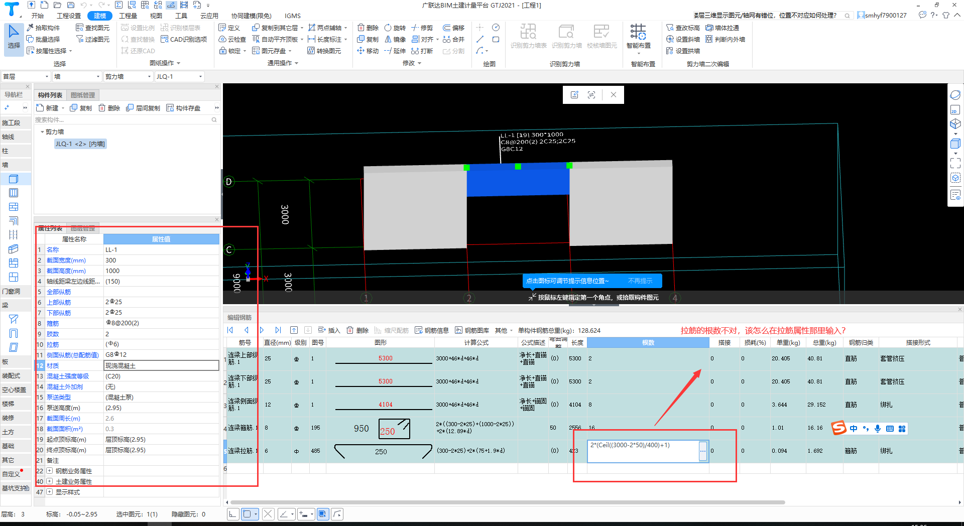Open the ellipsis button in 根数 cell
Screen dimensions: 964x526
pyautogui.click(x=703, y=451)
